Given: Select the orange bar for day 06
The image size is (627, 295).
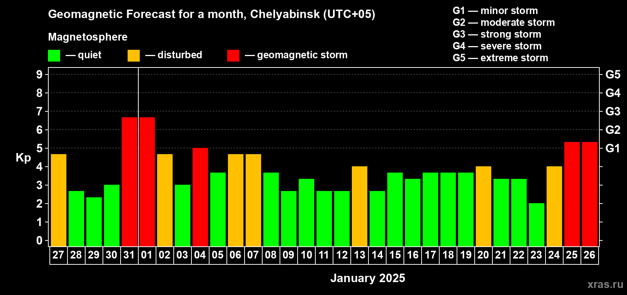Looking at the screenshot, I should pyautogui.click(x=236, y=200).
